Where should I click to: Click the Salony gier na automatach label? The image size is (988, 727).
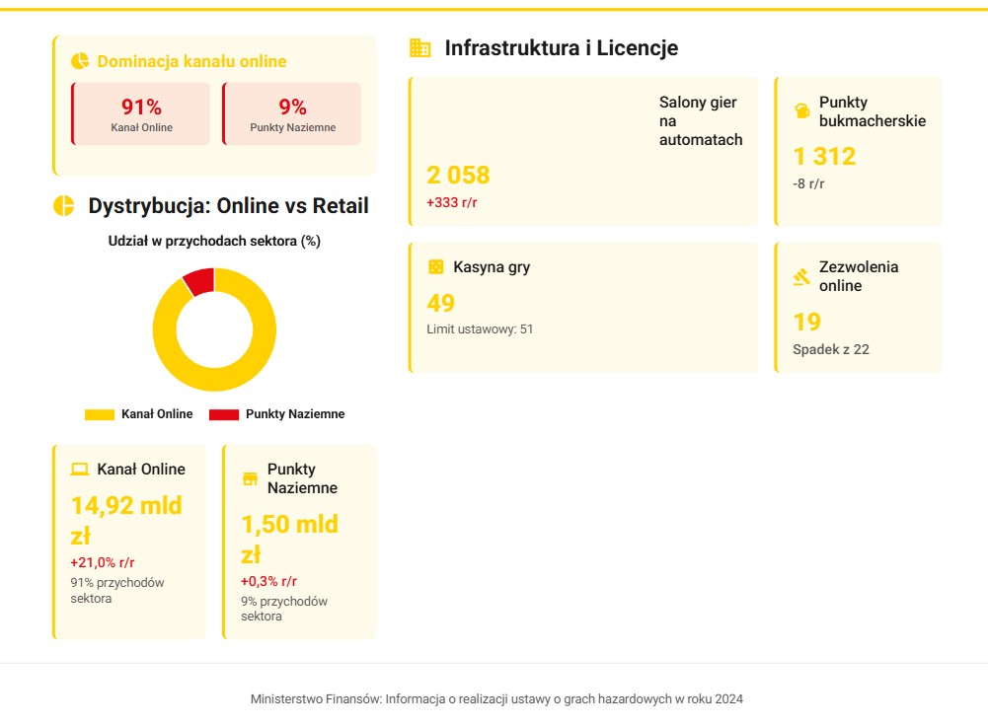tap(700, 121)
